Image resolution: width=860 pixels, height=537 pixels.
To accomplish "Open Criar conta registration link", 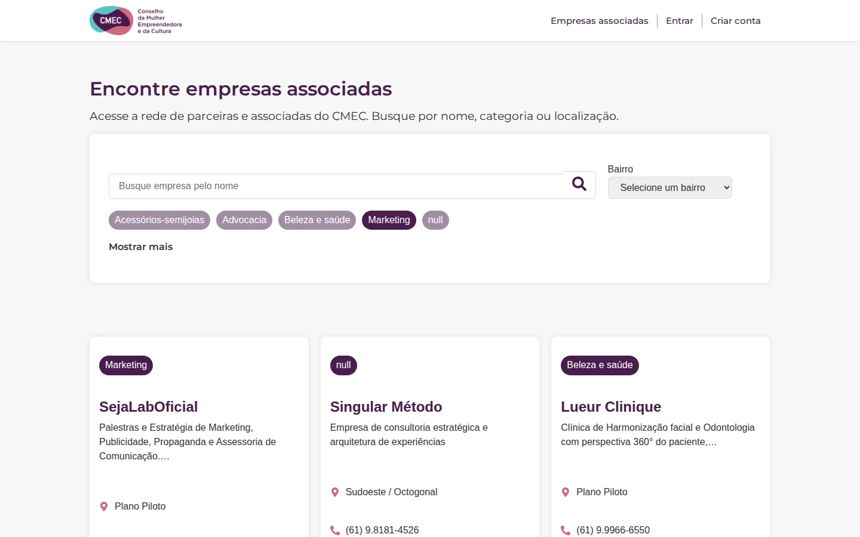I will pyautogui.click(x=736, y=21).
